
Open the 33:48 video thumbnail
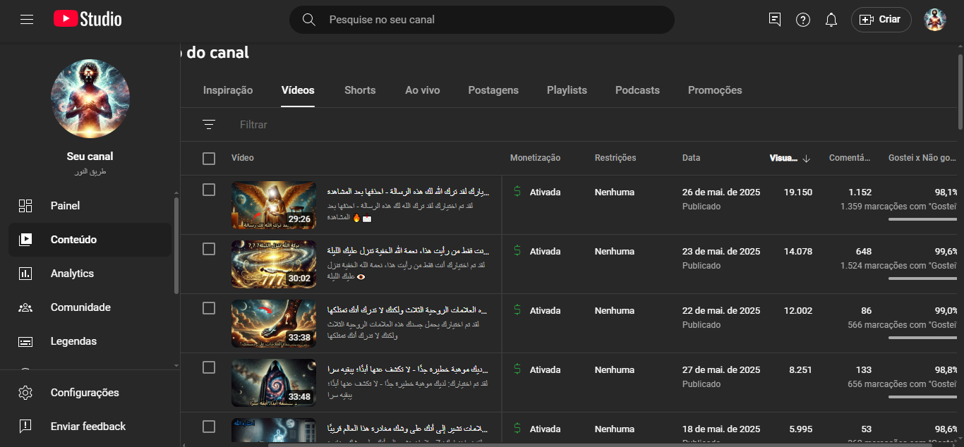[x=274, y=384]
